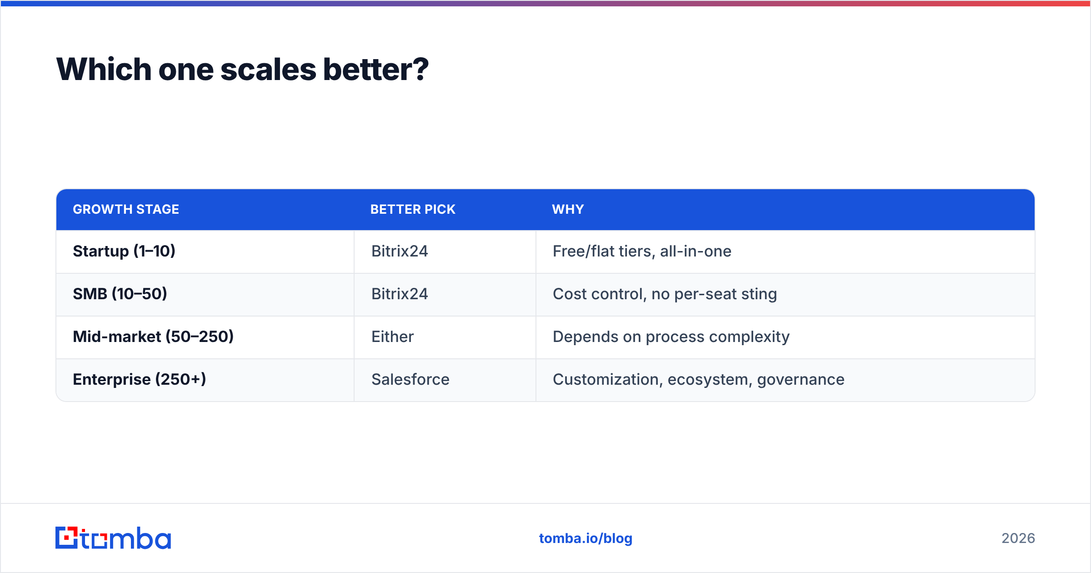Click the GROWTH STAGE column header
Image resolution: width=1091 pixels, height=573 pixels.
click(x=126, y=209)
